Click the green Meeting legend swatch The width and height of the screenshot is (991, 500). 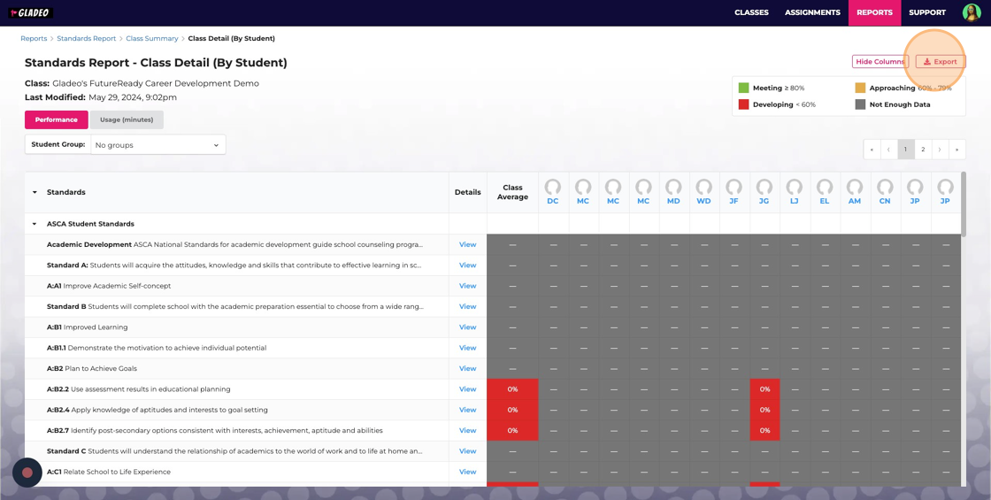pos(743,88)
